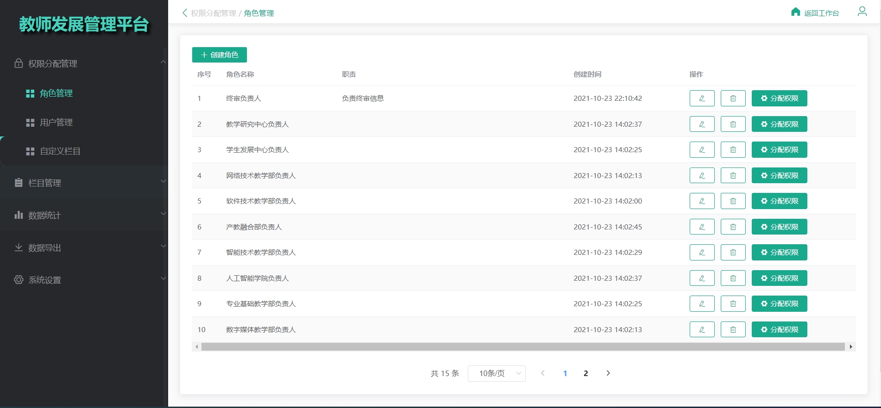The width and height of the screenshot is (881, 408).
Task: Expand the 数据统计 sidebar menu
Action: pyautogui.click(x=163, y=214)
